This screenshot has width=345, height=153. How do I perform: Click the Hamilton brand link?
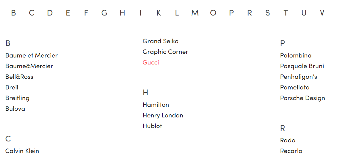(156, 105)
